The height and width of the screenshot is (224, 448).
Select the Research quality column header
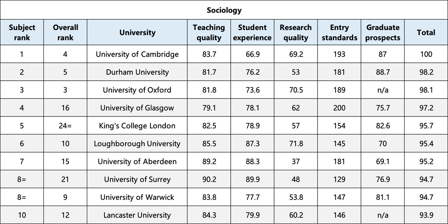click(x=296, y=32)
